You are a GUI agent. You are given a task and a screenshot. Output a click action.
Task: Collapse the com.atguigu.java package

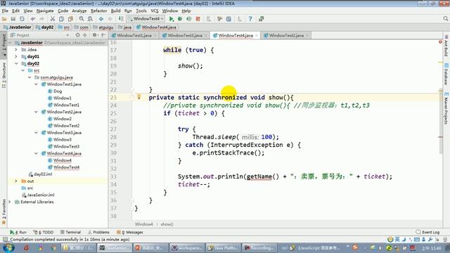[30, 77]
